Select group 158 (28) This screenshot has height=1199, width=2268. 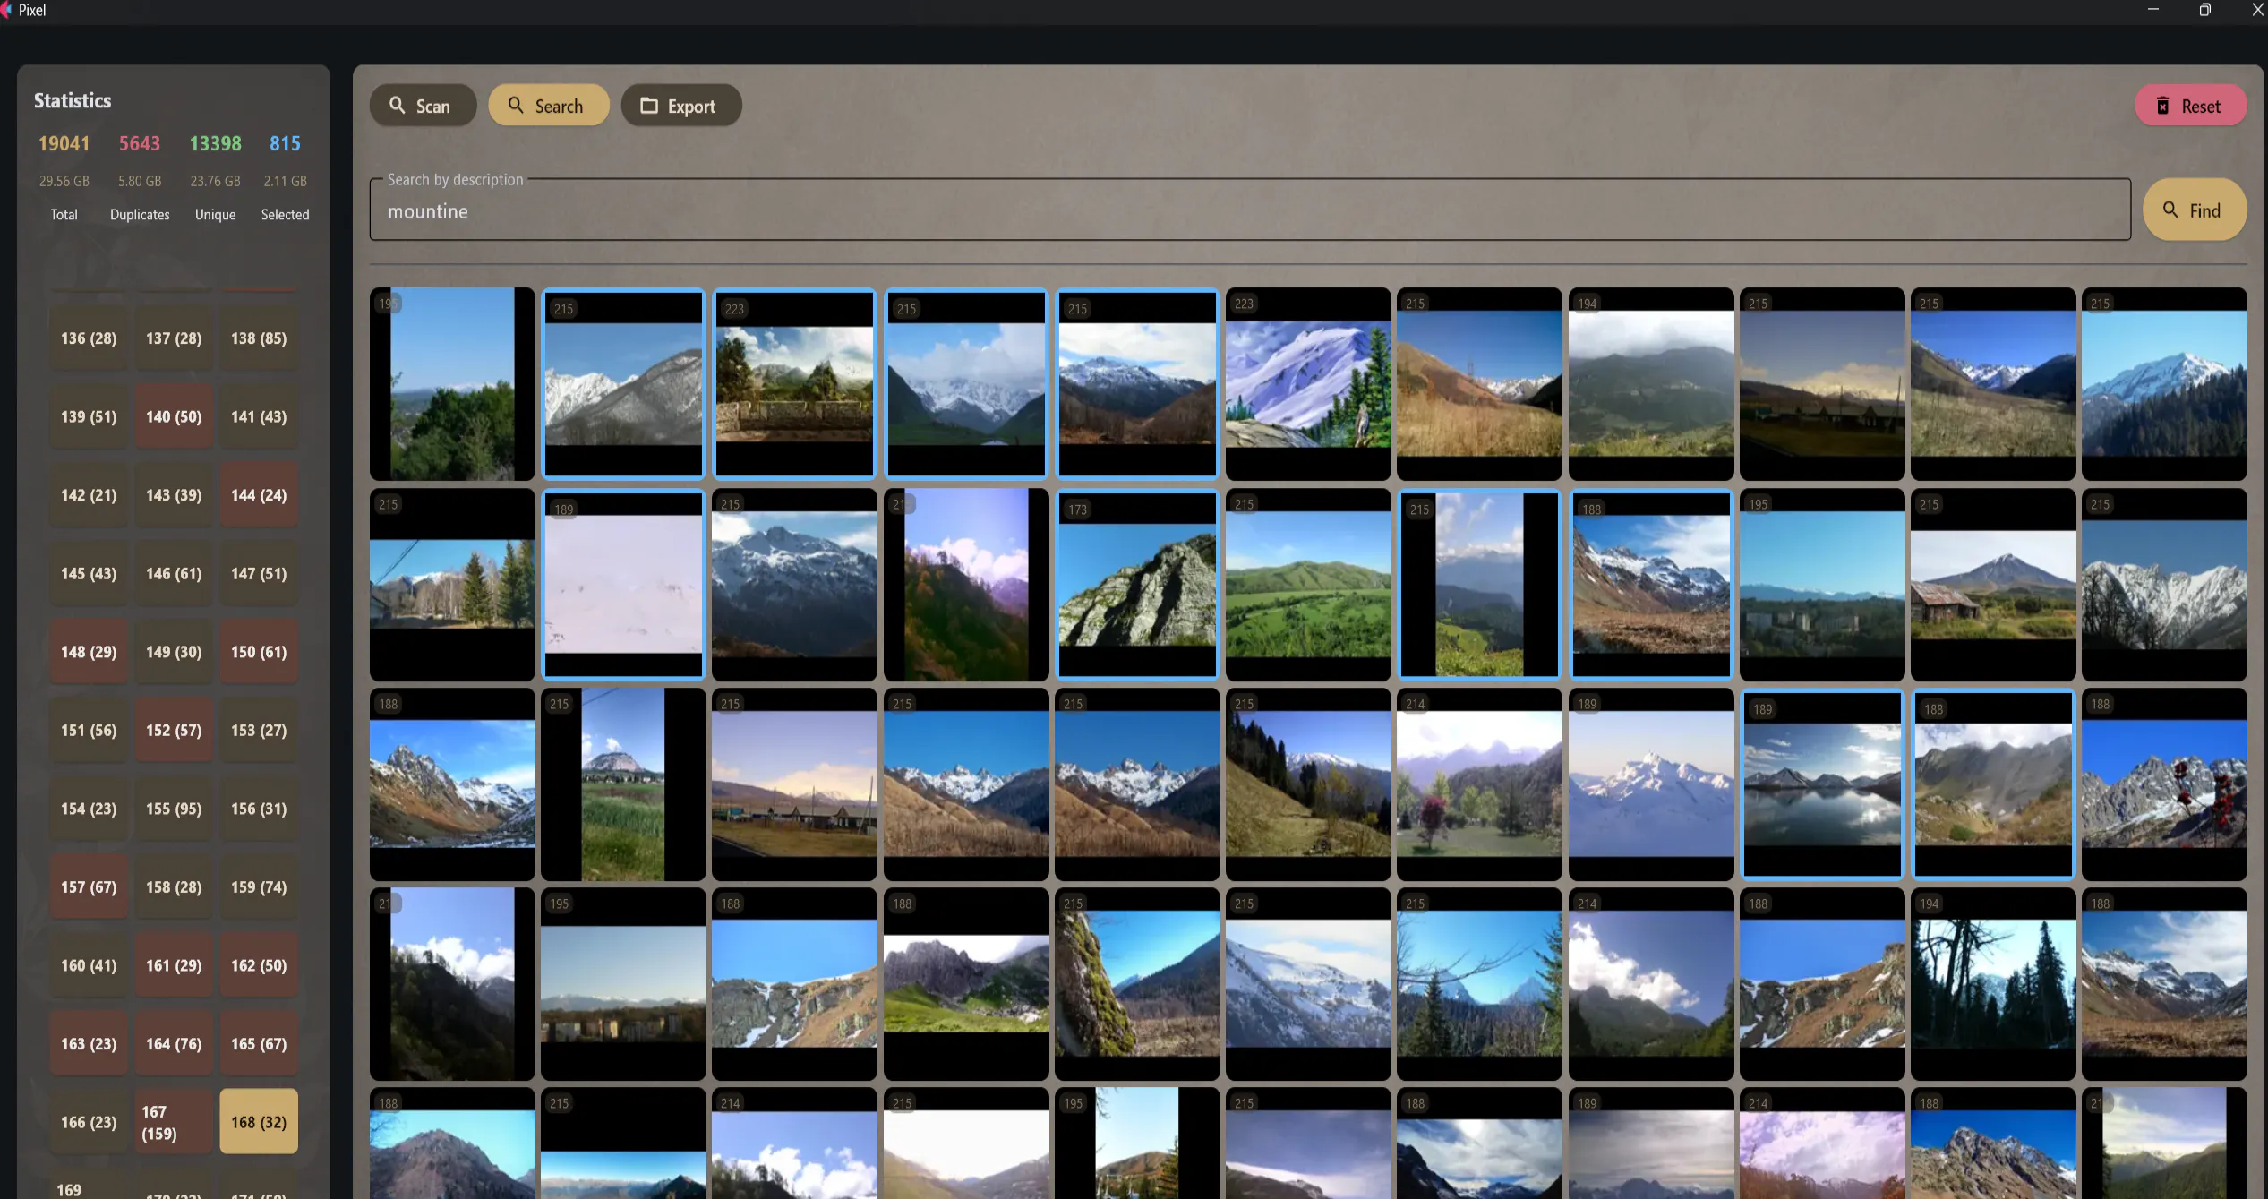pos(174,886)
